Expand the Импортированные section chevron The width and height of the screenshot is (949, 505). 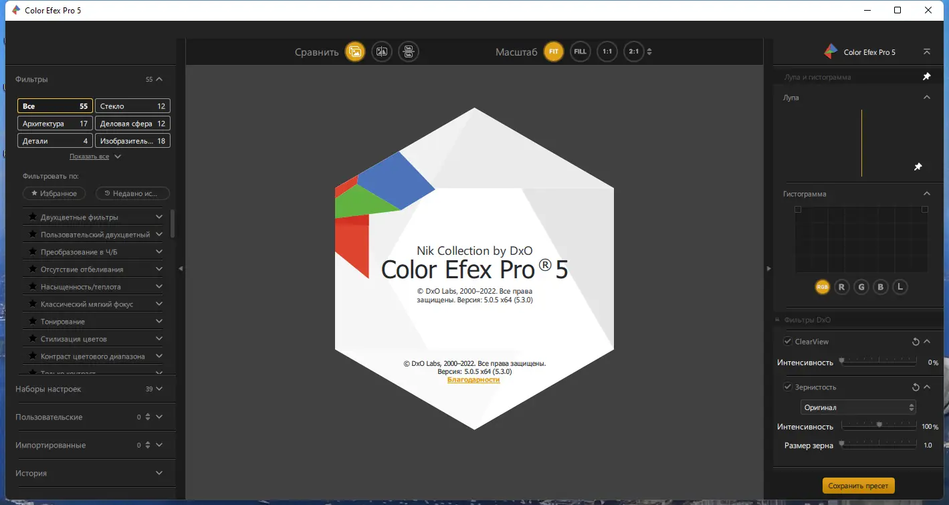[159, 445]
